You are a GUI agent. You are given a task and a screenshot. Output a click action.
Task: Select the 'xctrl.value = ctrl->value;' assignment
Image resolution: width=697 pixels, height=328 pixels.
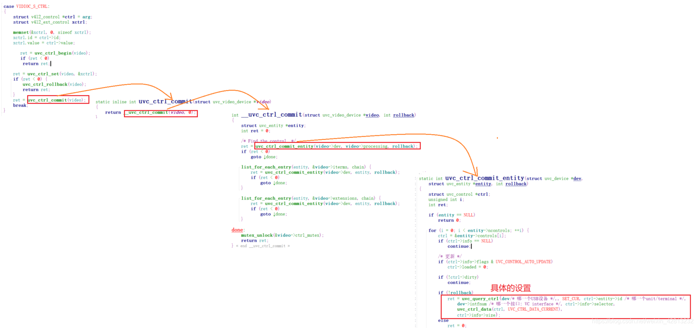point(44,43)
